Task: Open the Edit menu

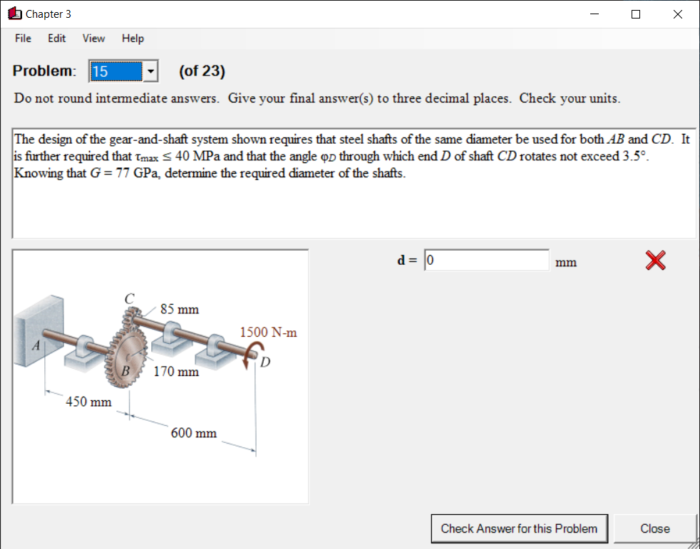Action: click(x=56, y=38)
